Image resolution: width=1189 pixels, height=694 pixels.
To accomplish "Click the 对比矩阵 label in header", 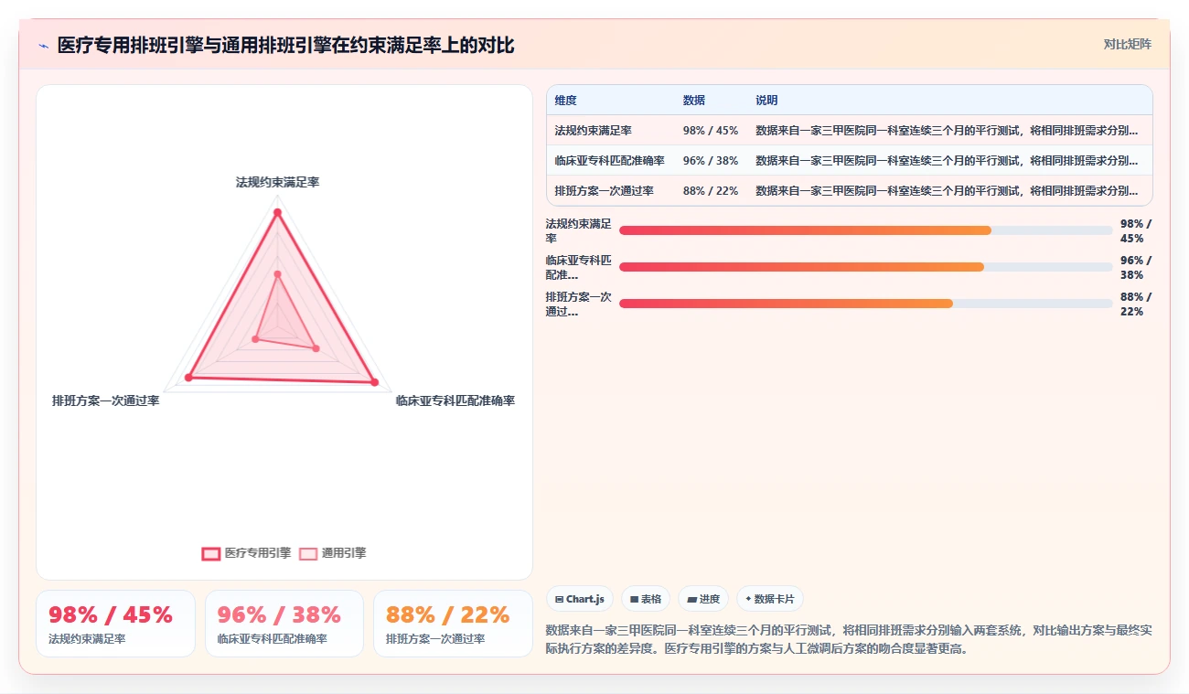I will 1127,44.
